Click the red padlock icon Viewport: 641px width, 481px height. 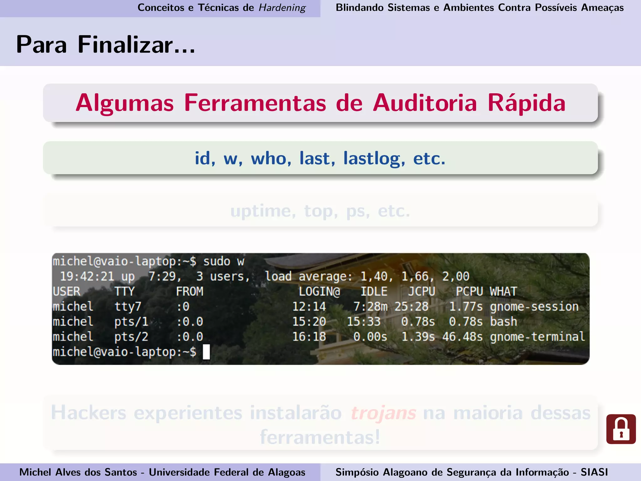pos(621,429)
